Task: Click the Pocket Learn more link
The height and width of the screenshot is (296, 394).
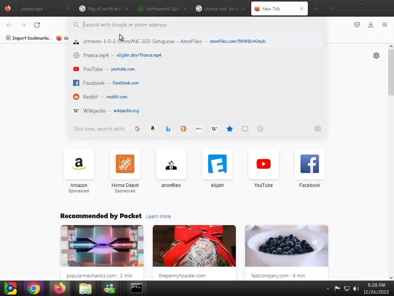Action: 158,217
